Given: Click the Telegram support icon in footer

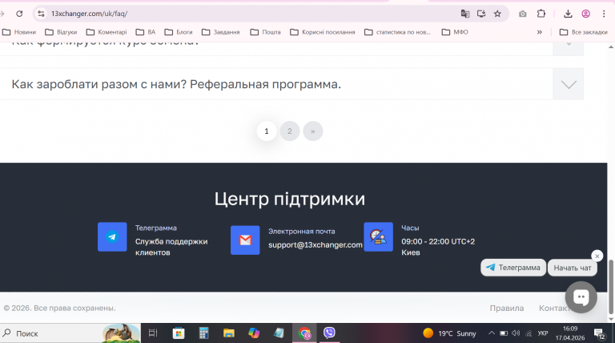Looking at the screenshot, I should coord(112,236).
